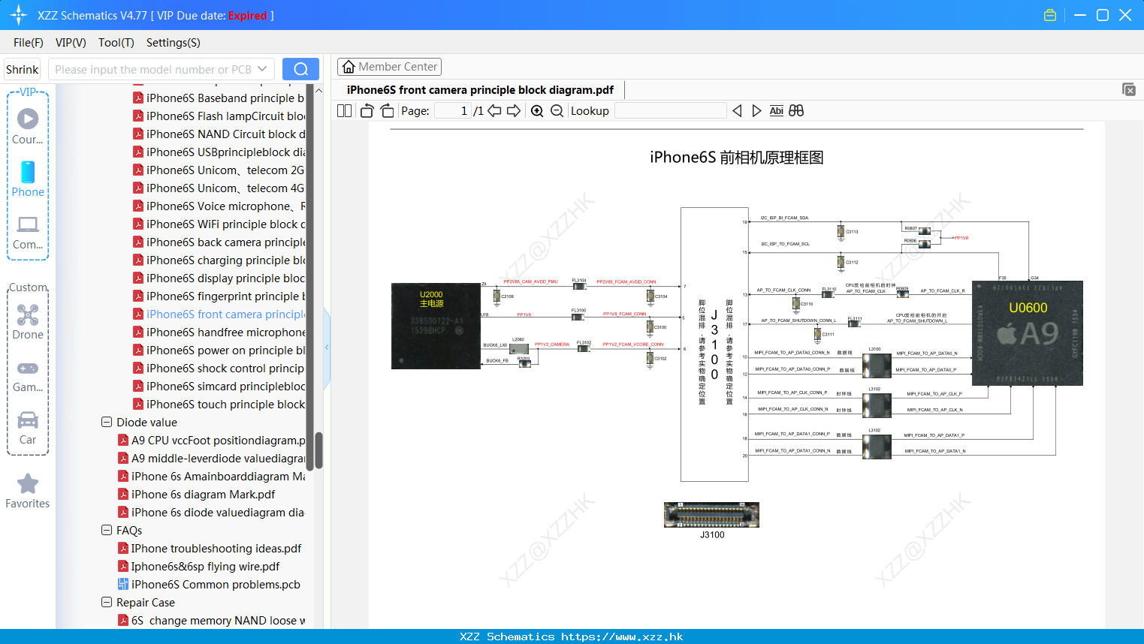Open A9 CPU vccFoot positiondiagram file
The image size is (1144, 644).
pos(211,440)
